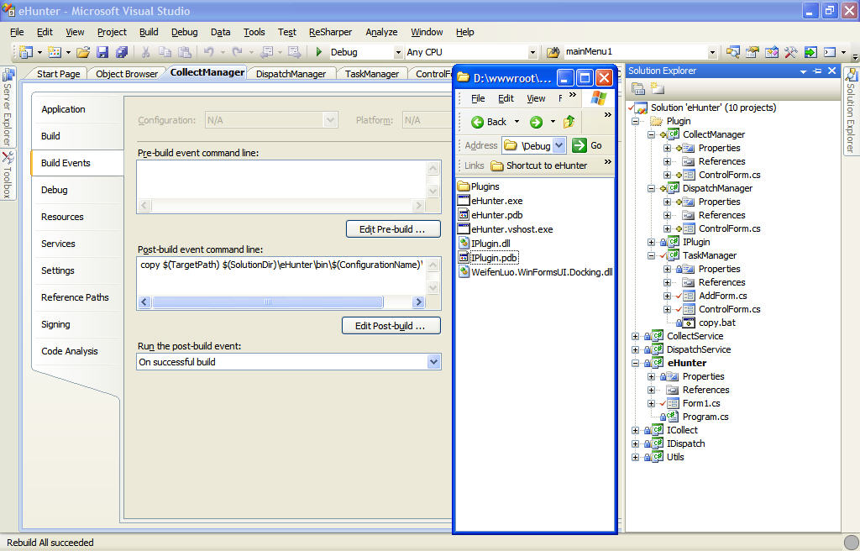Open the Analyze menu
Image resolution: width=860 pixels, height=551 pixels.
coord(381,32)
